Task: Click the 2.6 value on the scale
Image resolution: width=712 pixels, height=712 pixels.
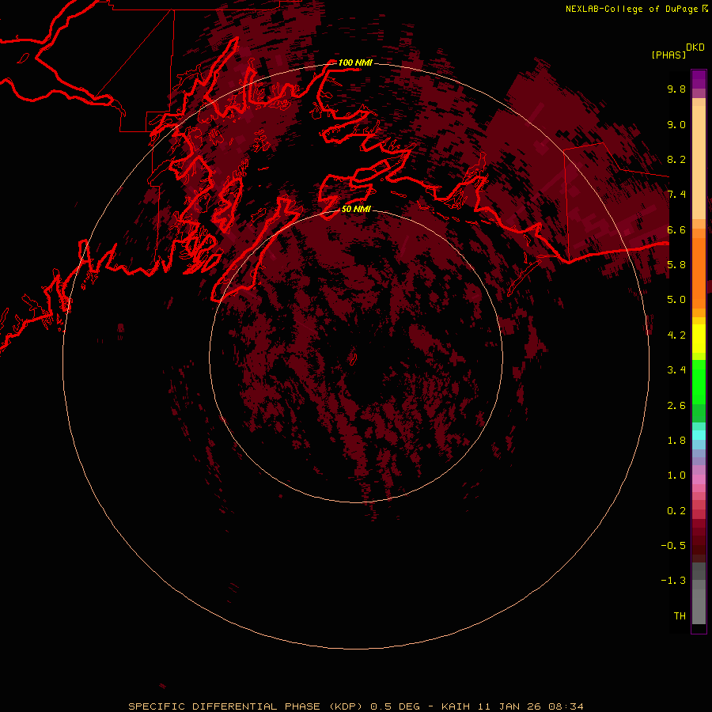Action: coord(676,406)
